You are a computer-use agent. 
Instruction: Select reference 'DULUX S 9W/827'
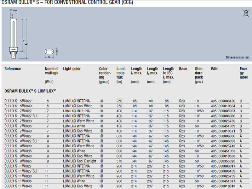18,136
